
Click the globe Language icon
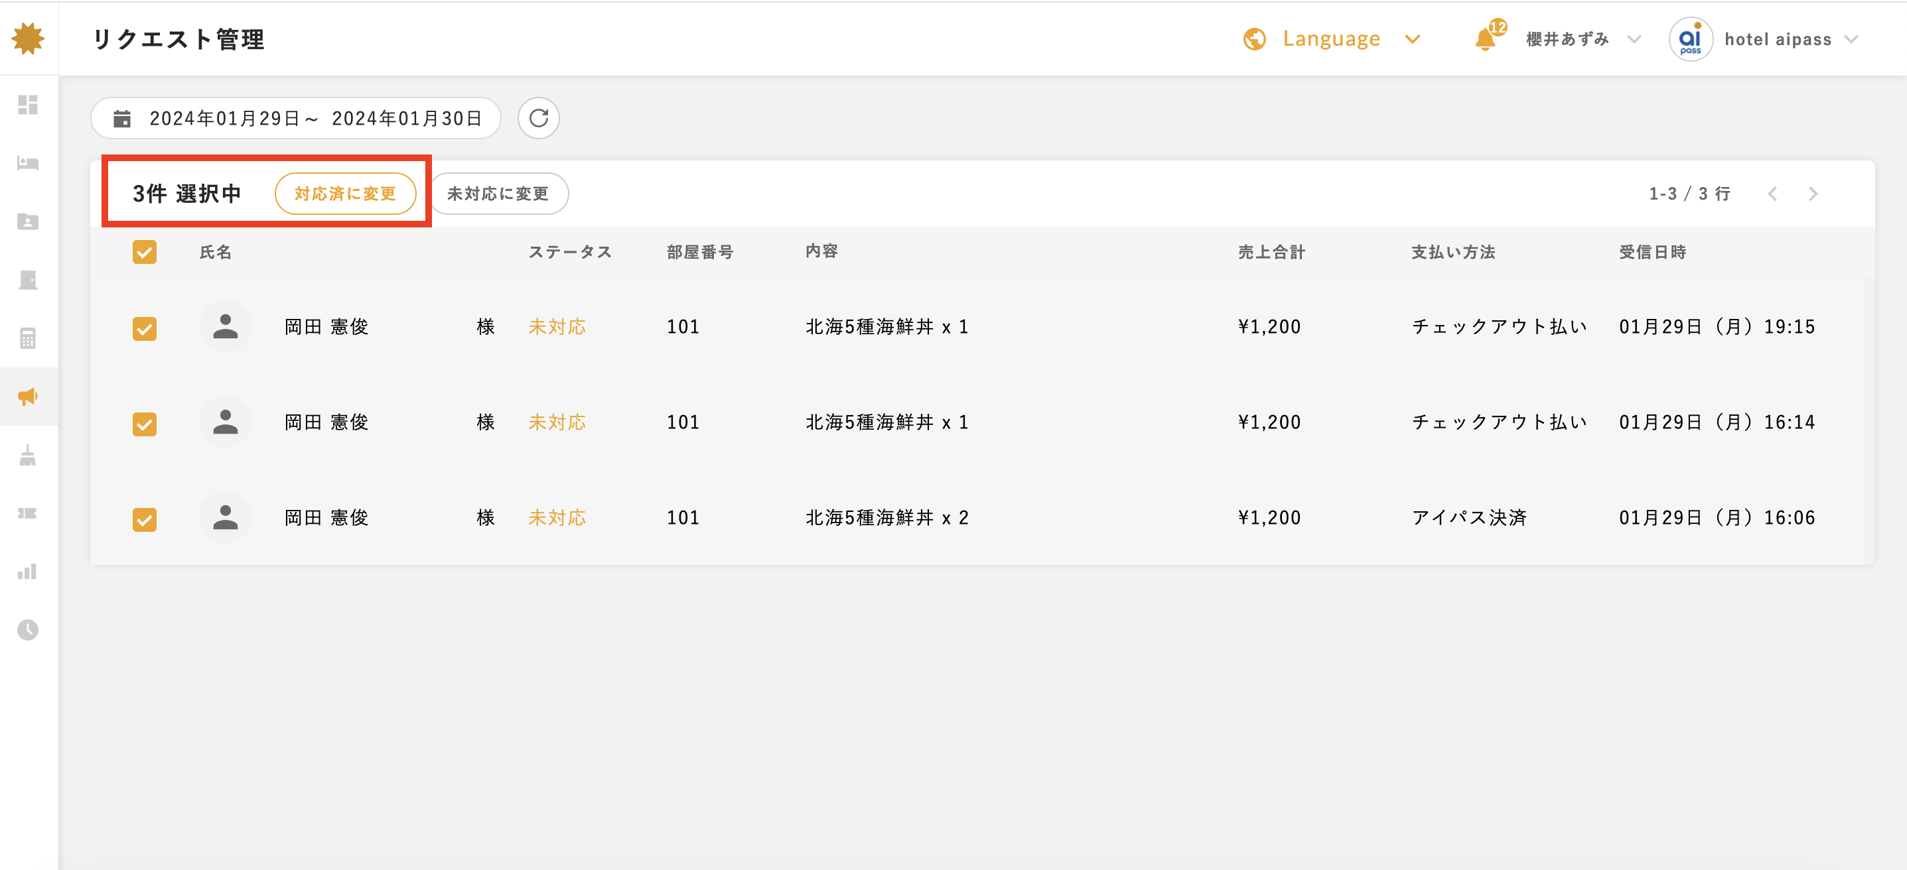pyautogui.click(x=1254, y=38)
